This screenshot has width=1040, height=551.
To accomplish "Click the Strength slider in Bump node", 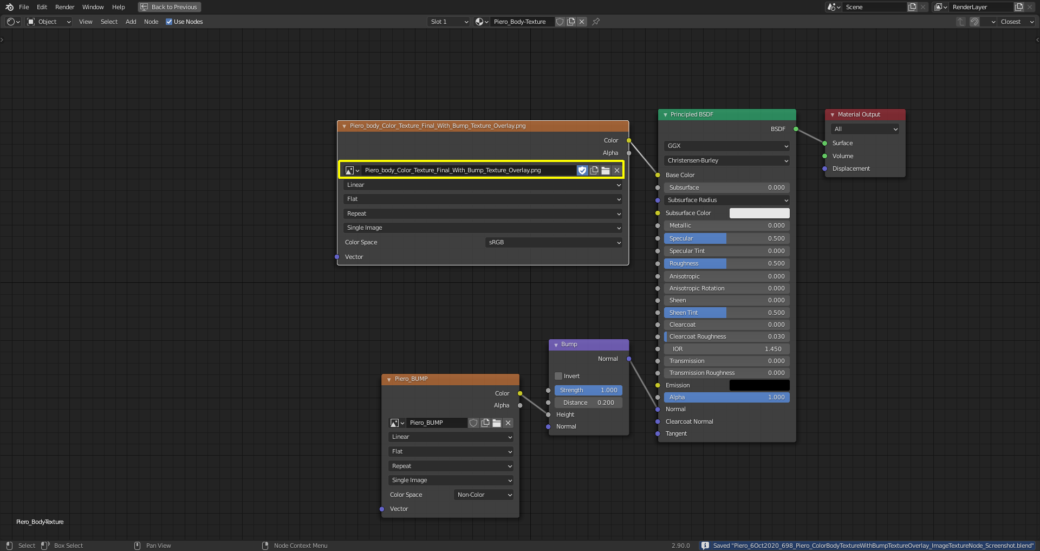I will pos(588,390).
